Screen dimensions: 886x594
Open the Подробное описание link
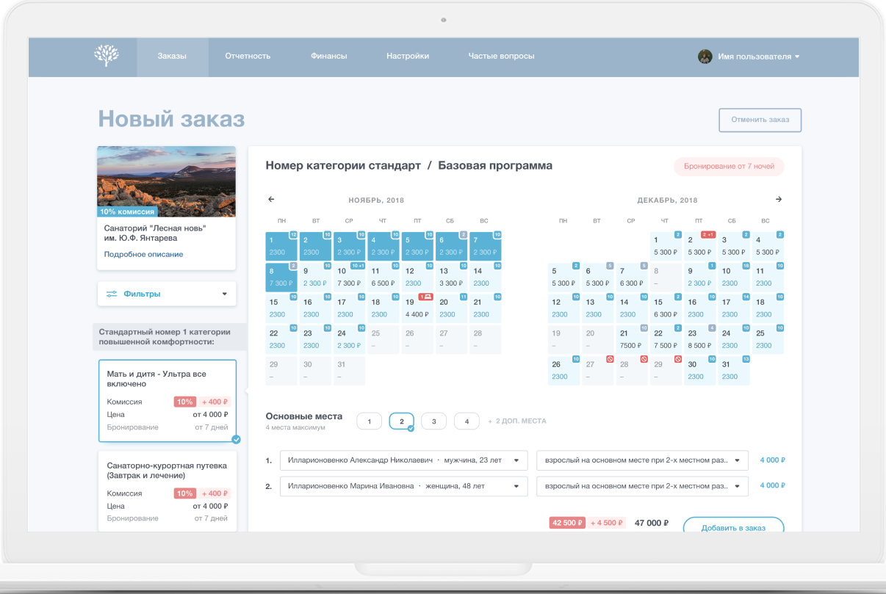143,255
